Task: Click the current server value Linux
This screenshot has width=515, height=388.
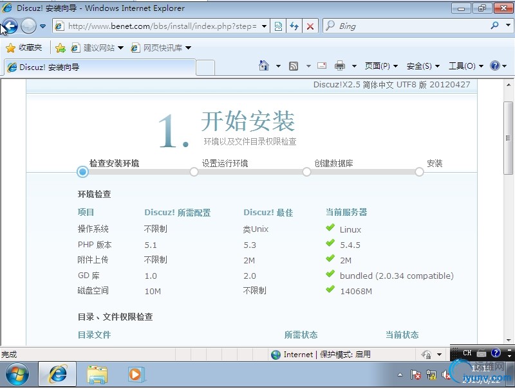Action: (x=350, y=230)
